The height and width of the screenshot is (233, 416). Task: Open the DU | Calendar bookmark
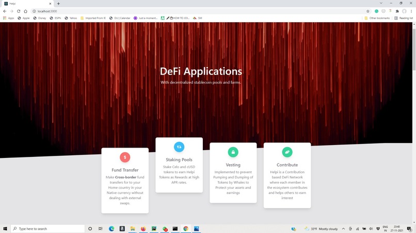click(x=120, y=18)
